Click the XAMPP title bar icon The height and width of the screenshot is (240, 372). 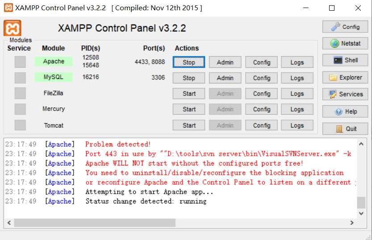coord(8,8)
